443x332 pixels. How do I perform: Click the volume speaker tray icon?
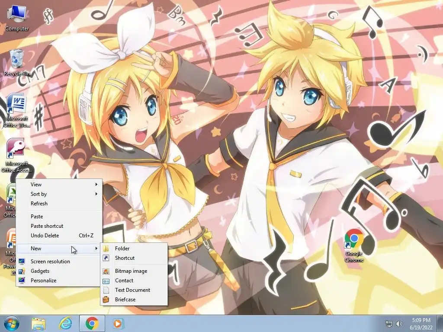399,324
